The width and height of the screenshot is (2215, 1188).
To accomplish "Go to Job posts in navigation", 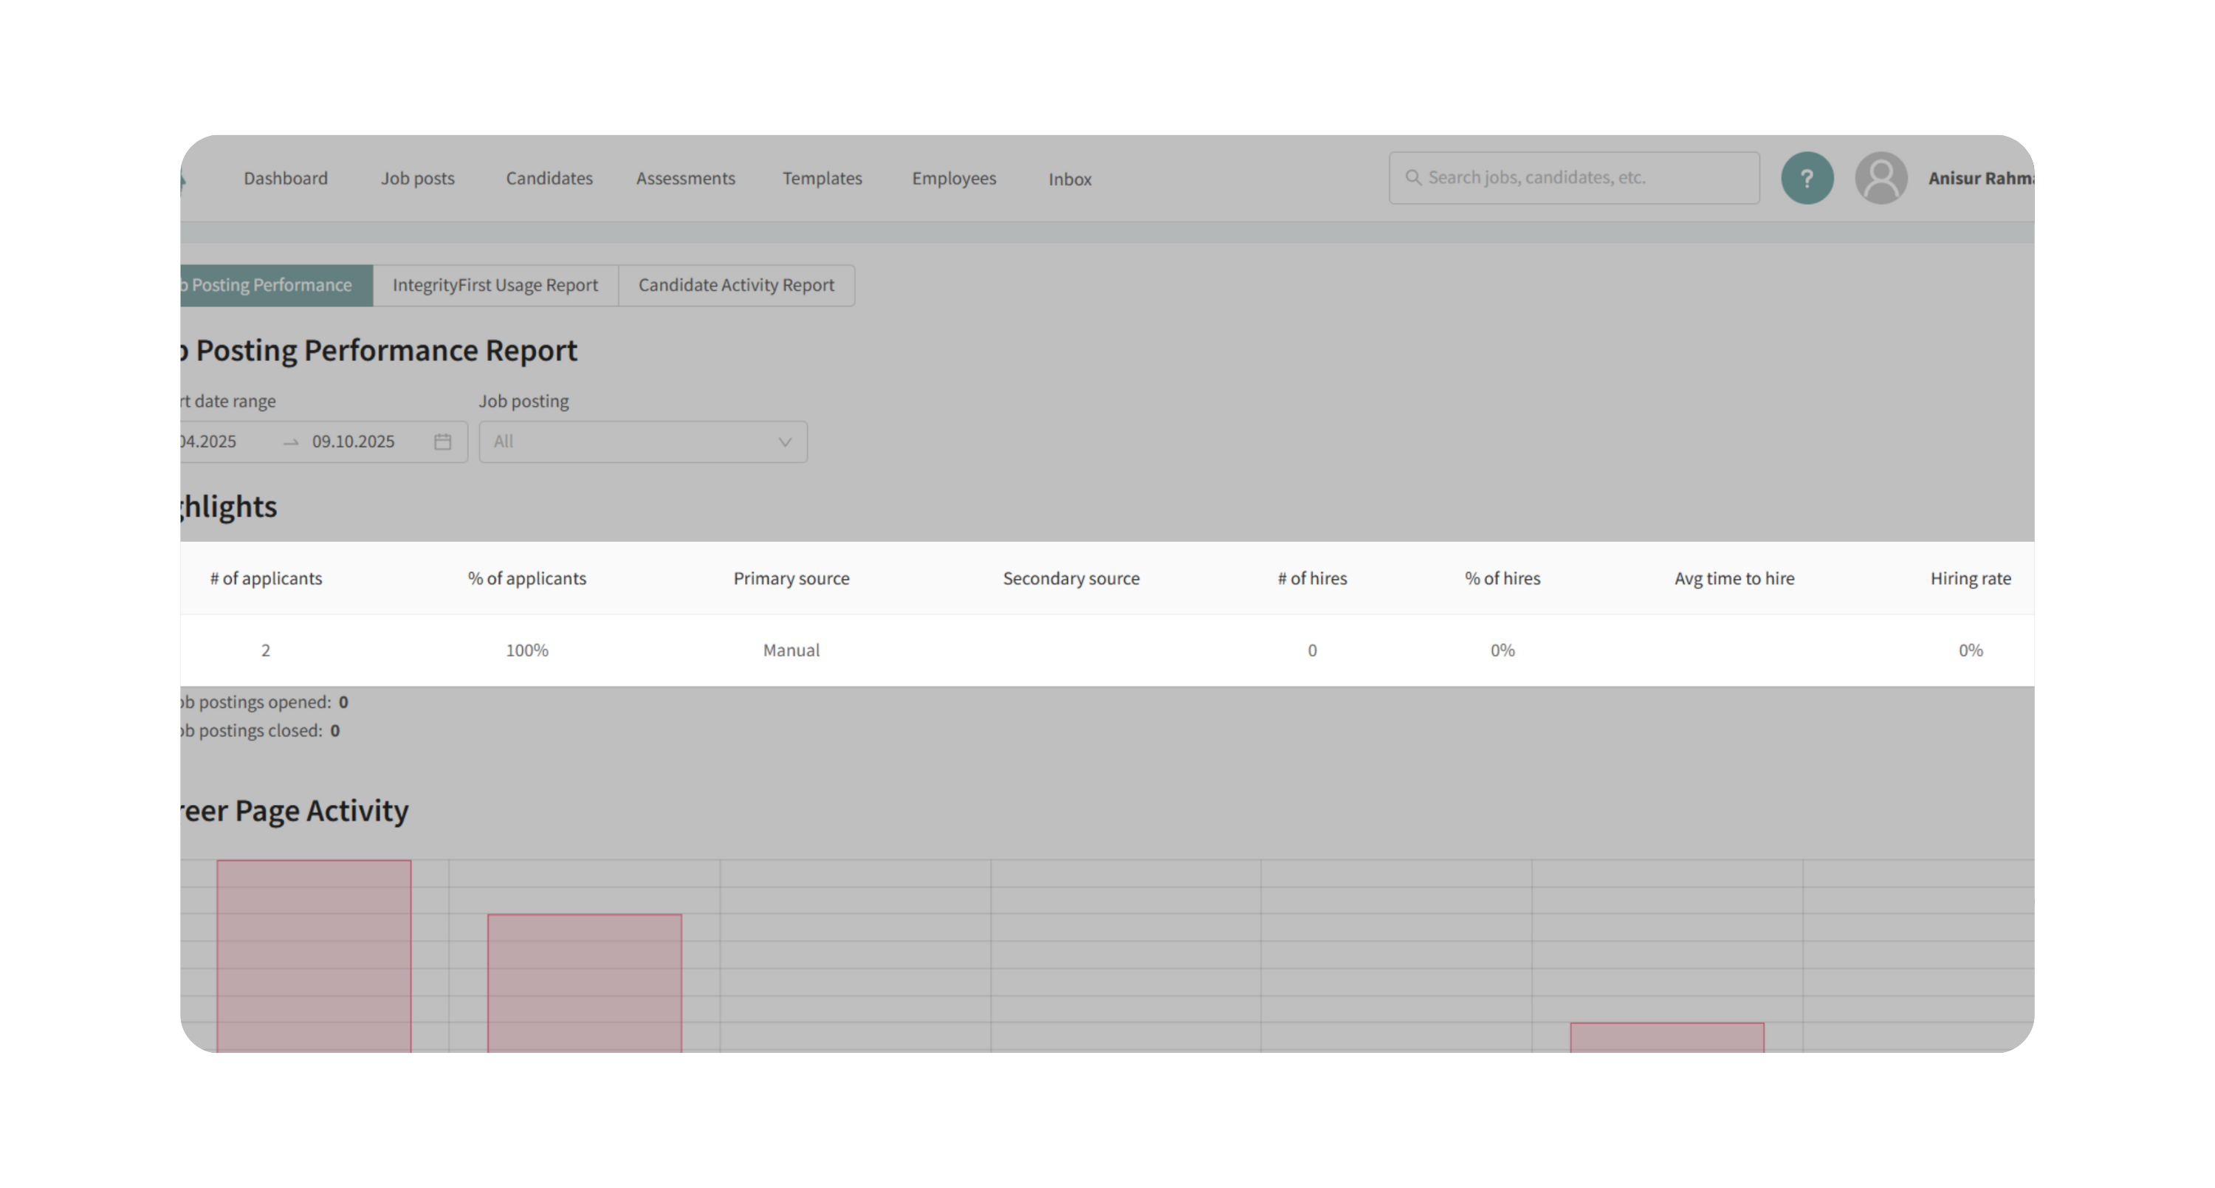I will tap(418, 179).
